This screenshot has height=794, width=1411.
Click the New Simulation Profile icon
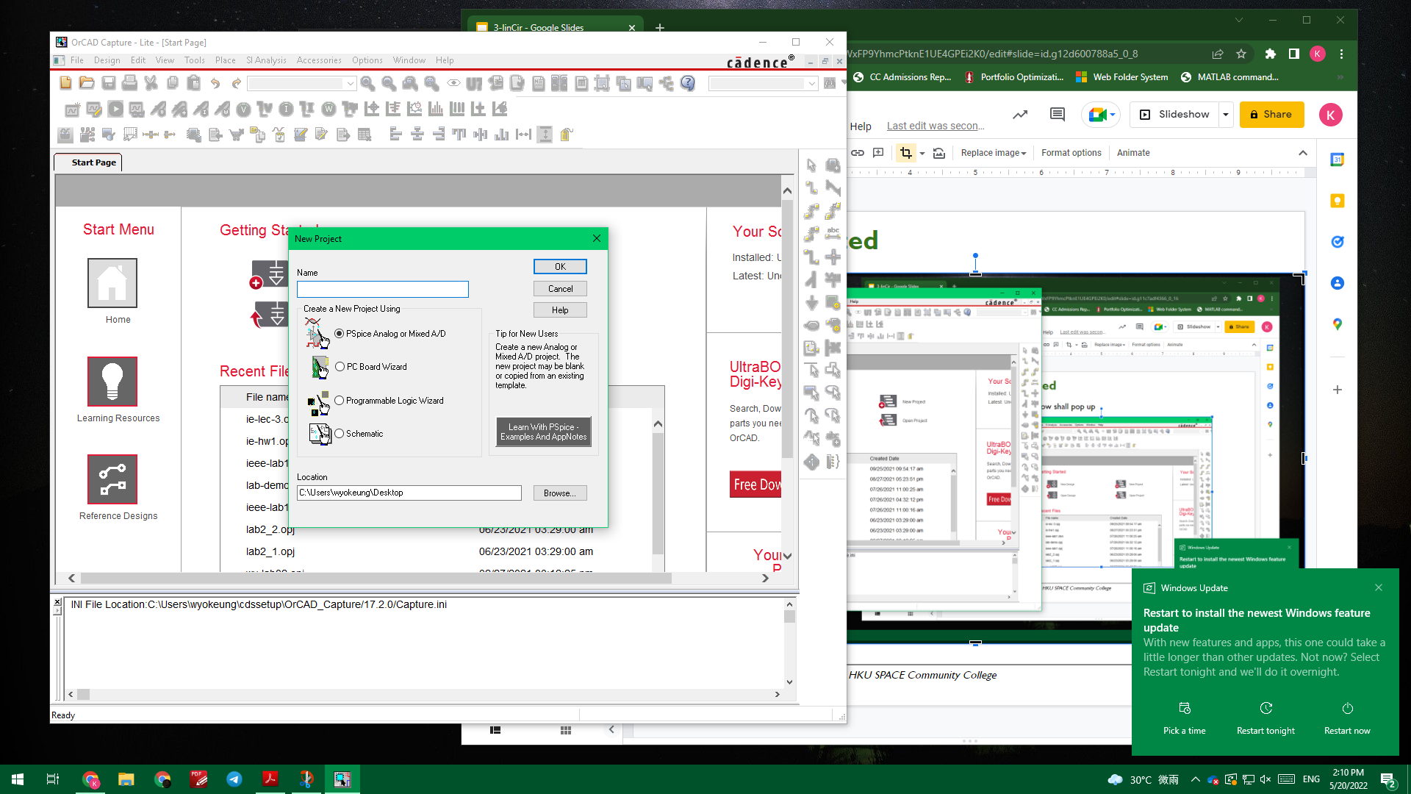(72, 110)
